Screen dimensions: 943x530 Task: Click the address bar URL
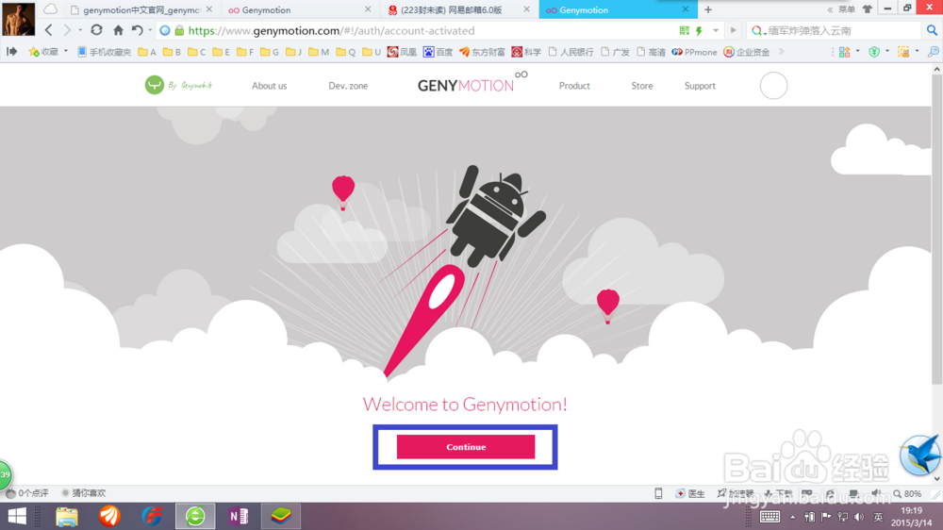click(331, 31)
